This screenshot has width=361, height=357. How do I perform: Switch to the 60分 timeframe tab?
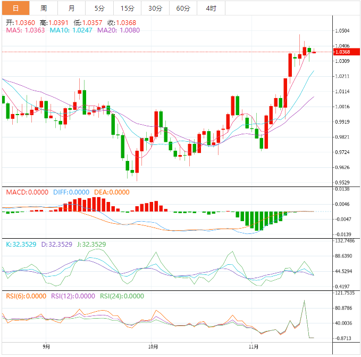tap(183, 8)
